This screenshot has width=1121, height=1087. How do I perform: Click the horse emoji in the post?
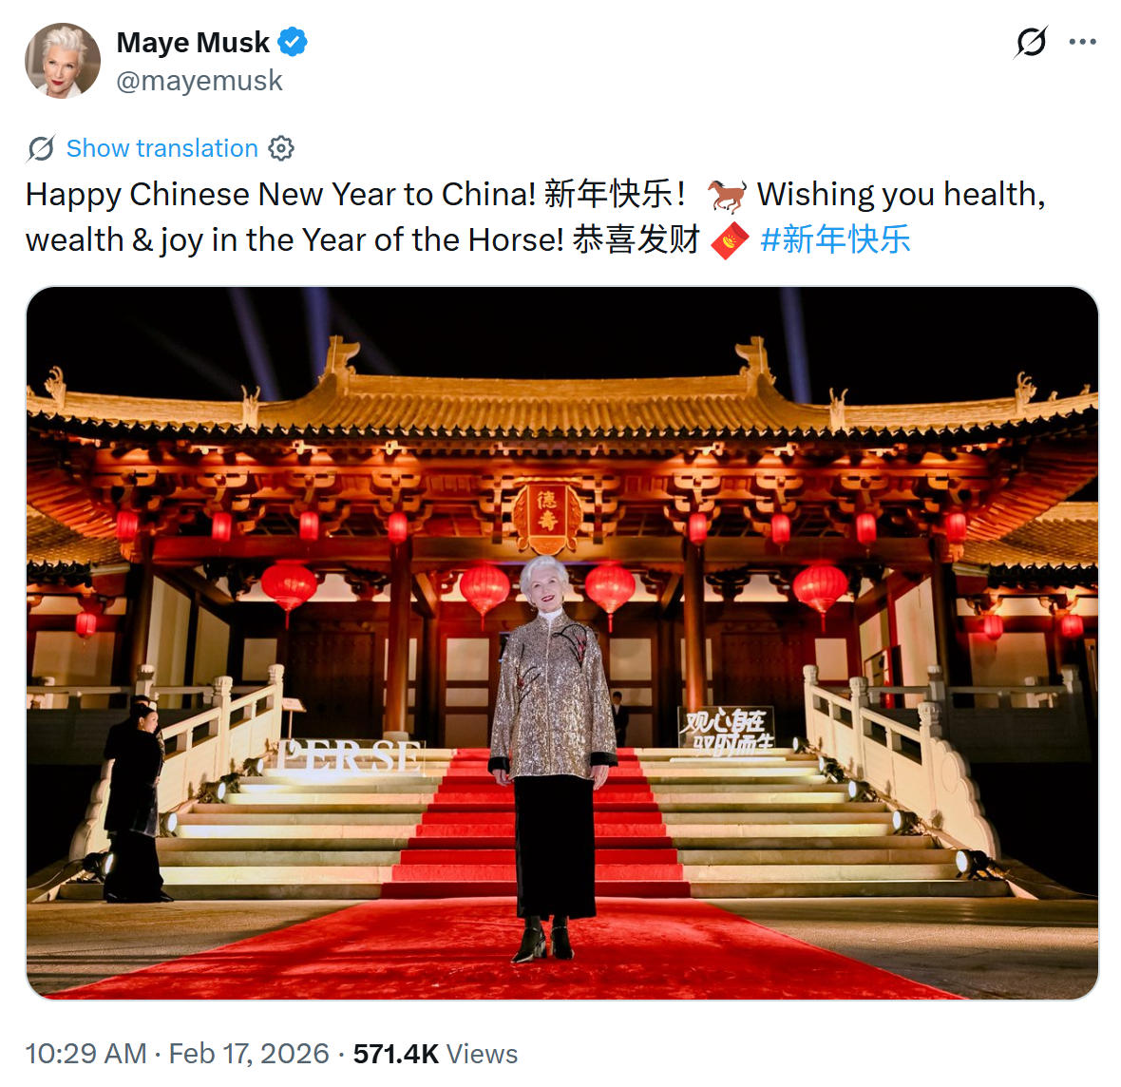point(728,194)
